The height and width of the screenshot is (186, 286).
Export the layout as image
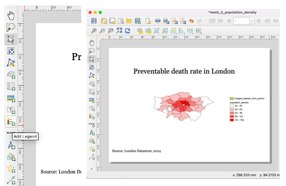tap(166, 21)
